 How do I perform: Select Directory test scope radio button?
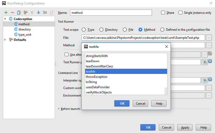click(101, 30)
